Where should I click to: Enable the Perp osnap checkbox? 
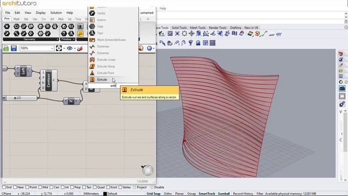(x=72, y=187)
